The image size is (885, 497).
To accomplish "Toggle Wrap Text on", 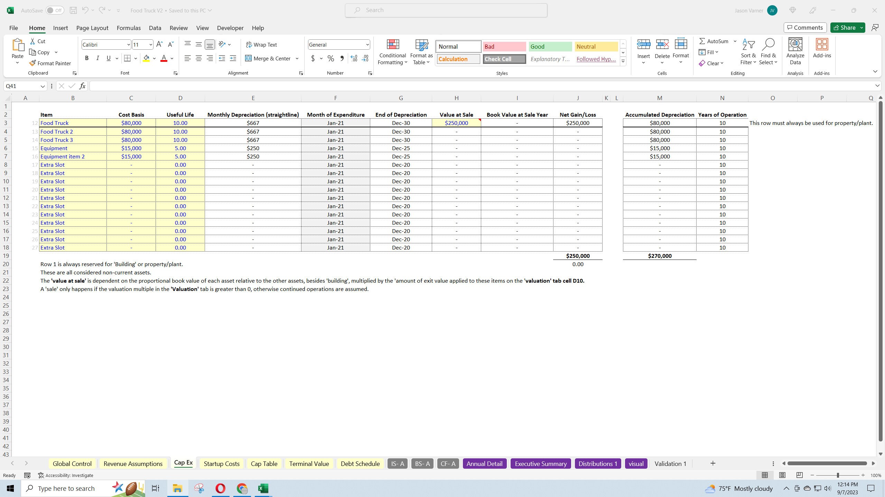I will point(261,45).
